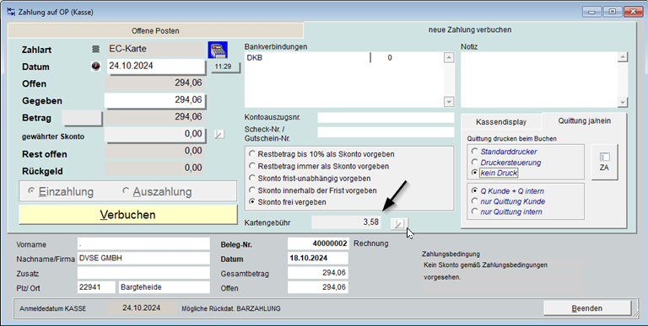Click the Gegeben amount field

pos(155,100)
